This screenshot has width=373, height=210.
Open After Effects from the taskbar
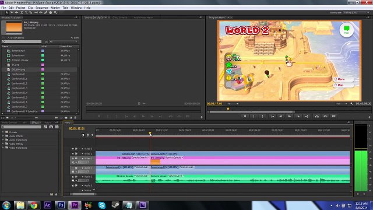point(47,205)
